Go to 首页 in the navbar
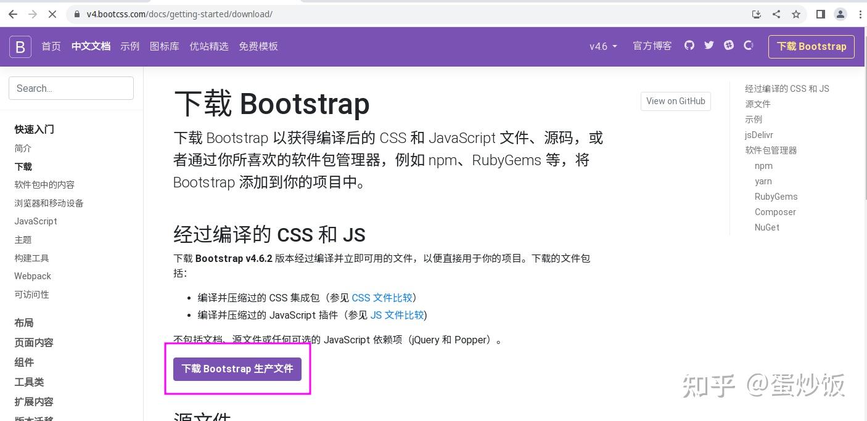The height and width of the screenshot is (421, 867). [51, 46]
